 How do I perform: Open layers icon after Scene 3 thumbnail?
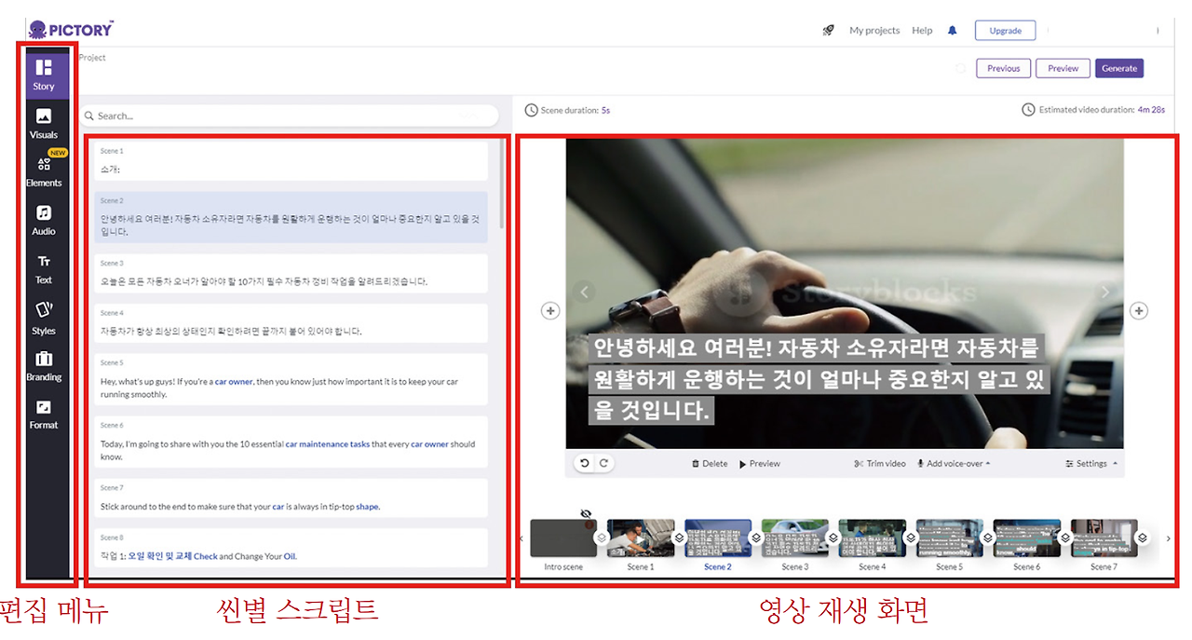click(833, 538)
